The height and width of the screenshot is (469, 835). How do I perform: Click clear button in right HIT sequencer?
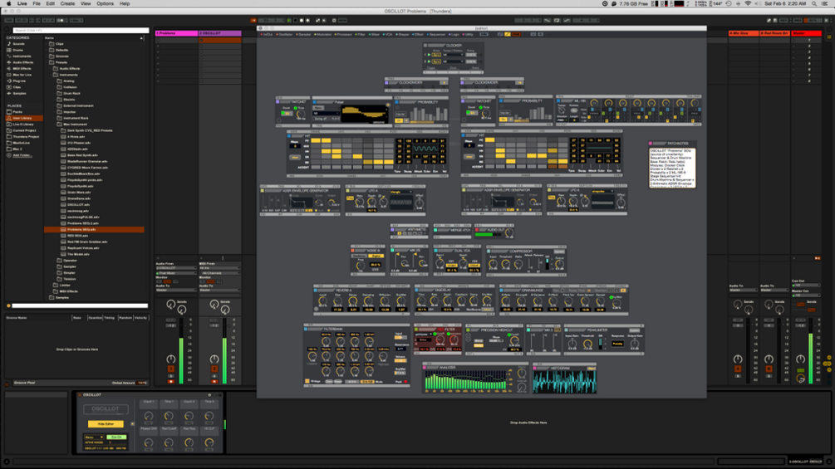pos(469,157)
